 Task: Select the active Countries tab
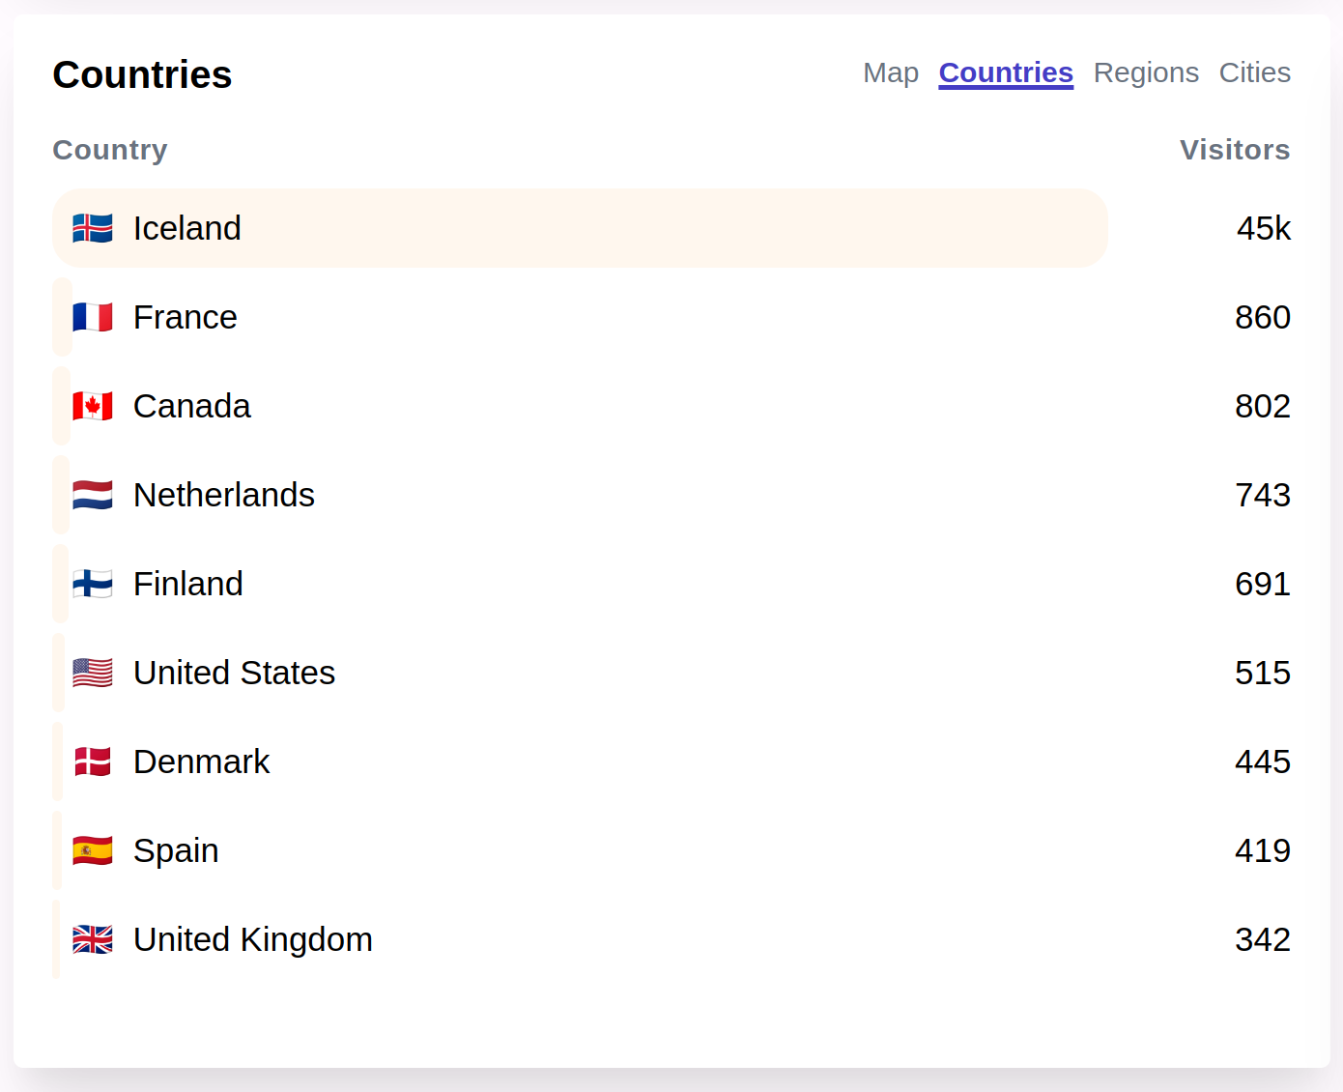pyautogui.click(x=1006, y=72)
